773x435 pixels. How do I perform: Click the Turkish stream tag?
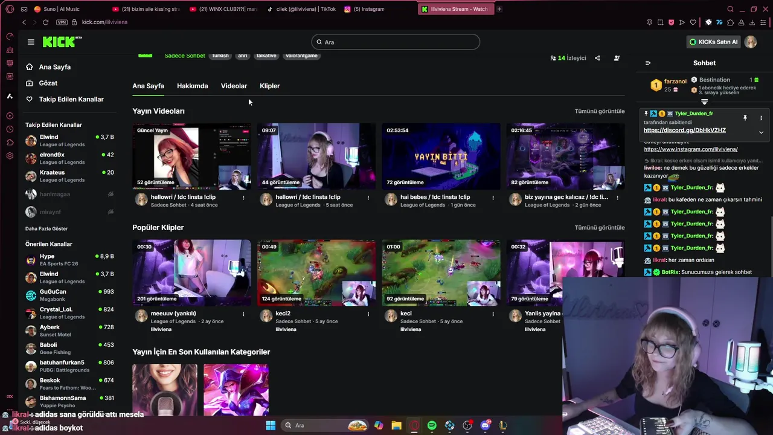point(220,56)
